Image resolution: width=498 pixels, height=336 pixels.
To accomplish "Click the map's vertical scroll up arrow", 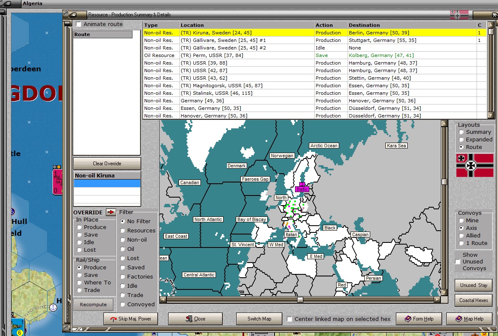I will coord(444,124).
